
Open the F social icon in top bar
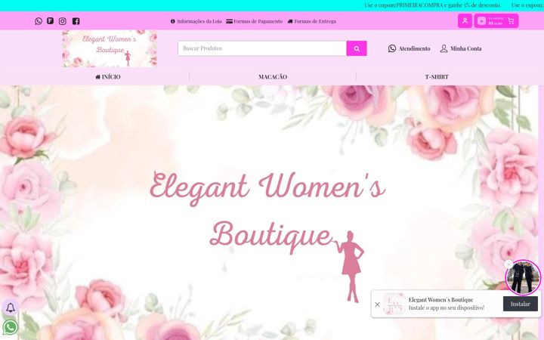coord(51,21)
